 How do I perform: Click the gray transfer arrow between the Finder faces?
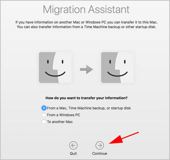point(87,69)
